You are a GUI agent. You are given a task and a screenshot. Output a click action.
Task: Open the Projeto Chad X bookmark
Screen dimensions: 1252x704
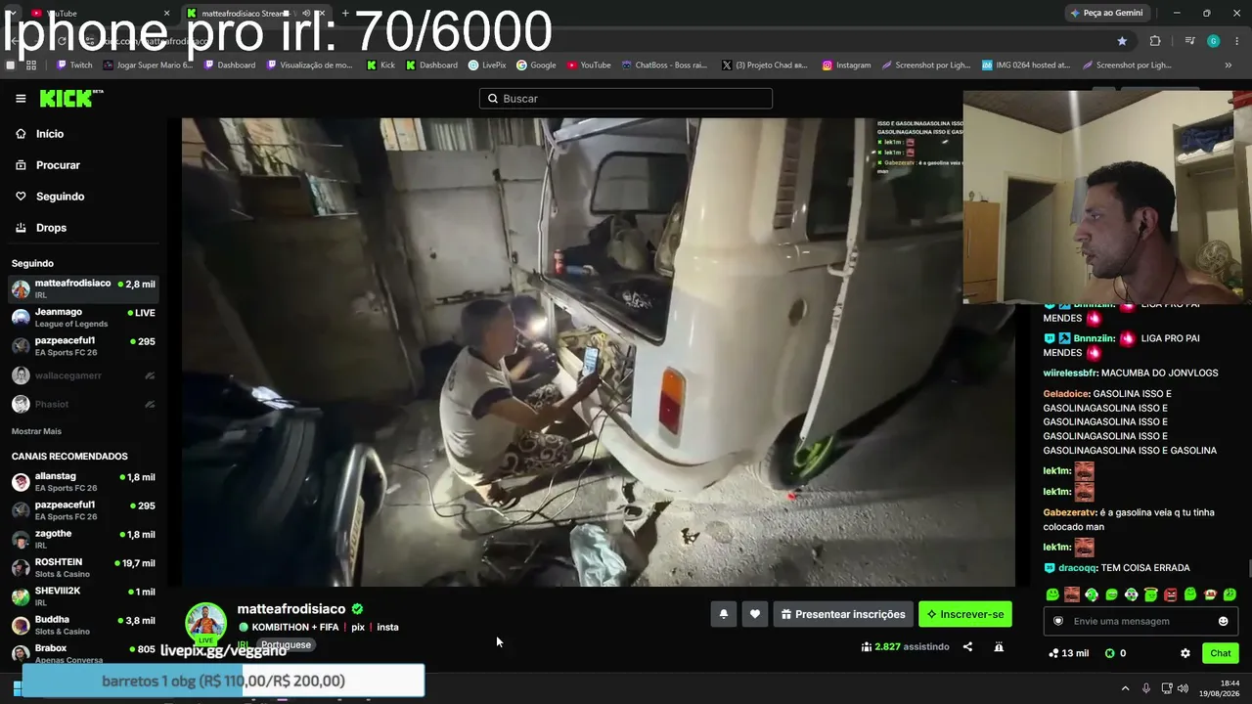(764, 66)
